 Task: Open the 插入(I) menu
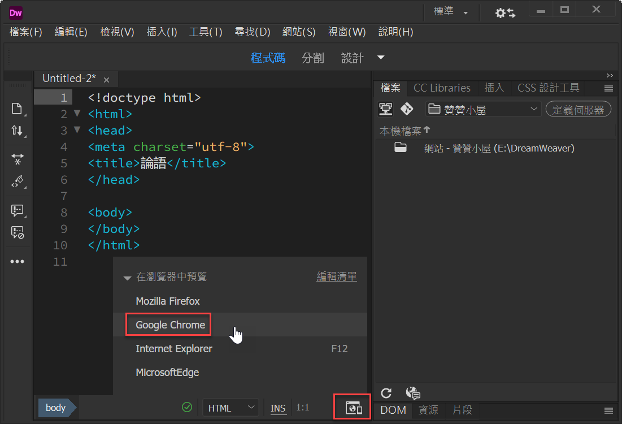[162, 32]
